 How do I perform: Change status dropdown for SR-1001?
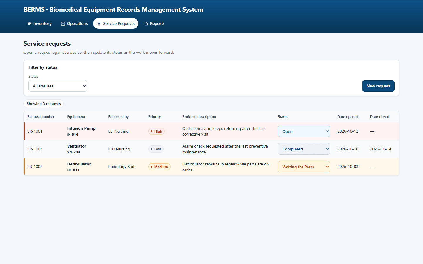(x=304, y=131)
